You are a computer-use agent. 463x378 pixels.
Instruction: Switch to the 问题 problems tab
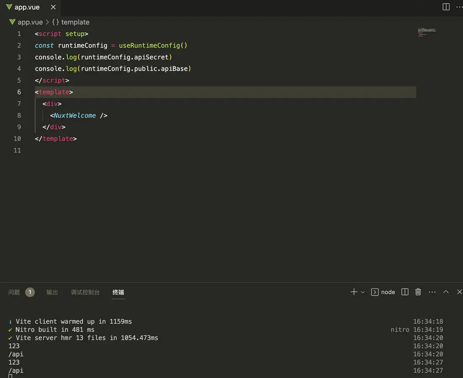click(x=14, y=292)
